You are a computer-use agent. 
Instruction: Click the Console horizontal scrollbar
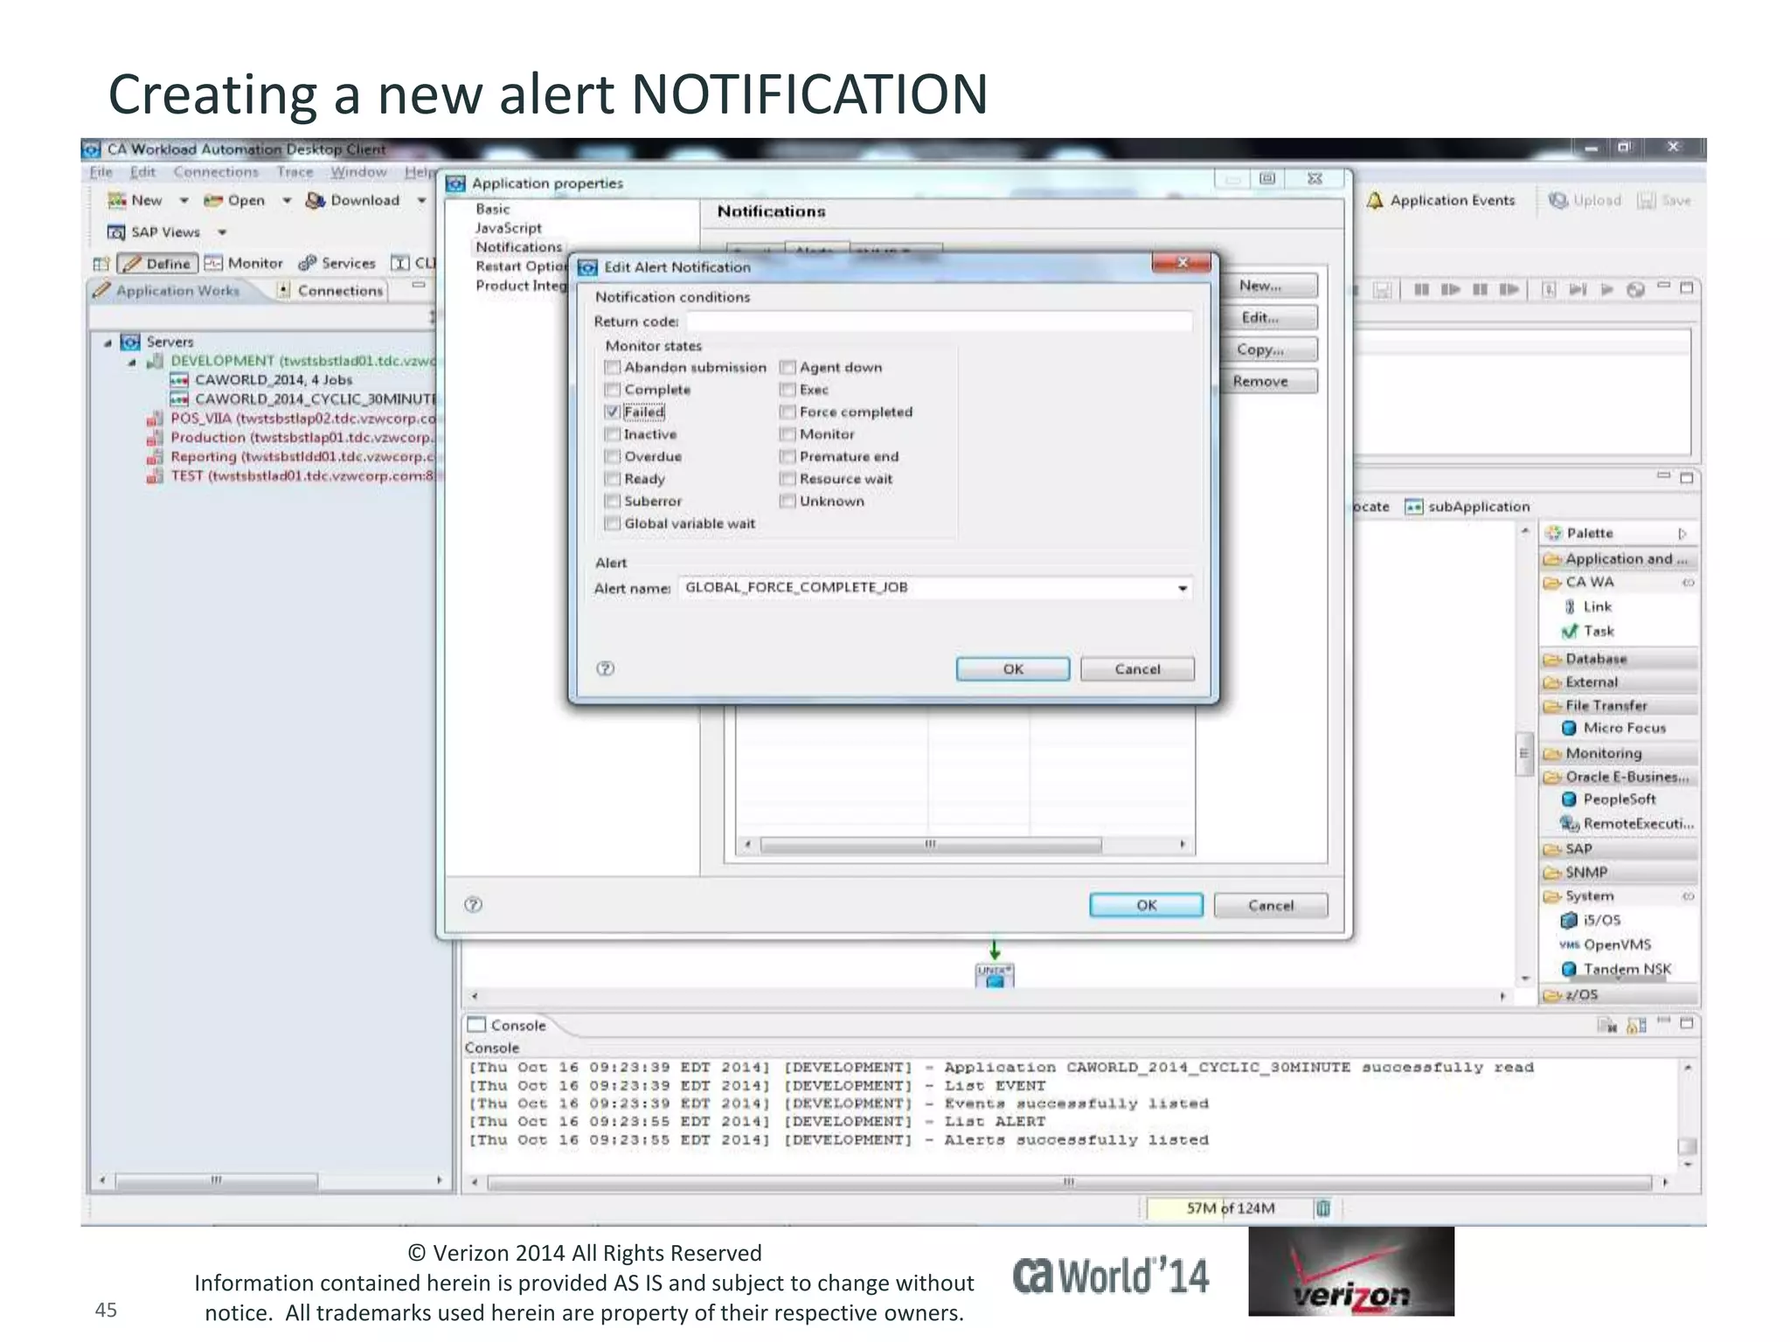(1070, 1183)
